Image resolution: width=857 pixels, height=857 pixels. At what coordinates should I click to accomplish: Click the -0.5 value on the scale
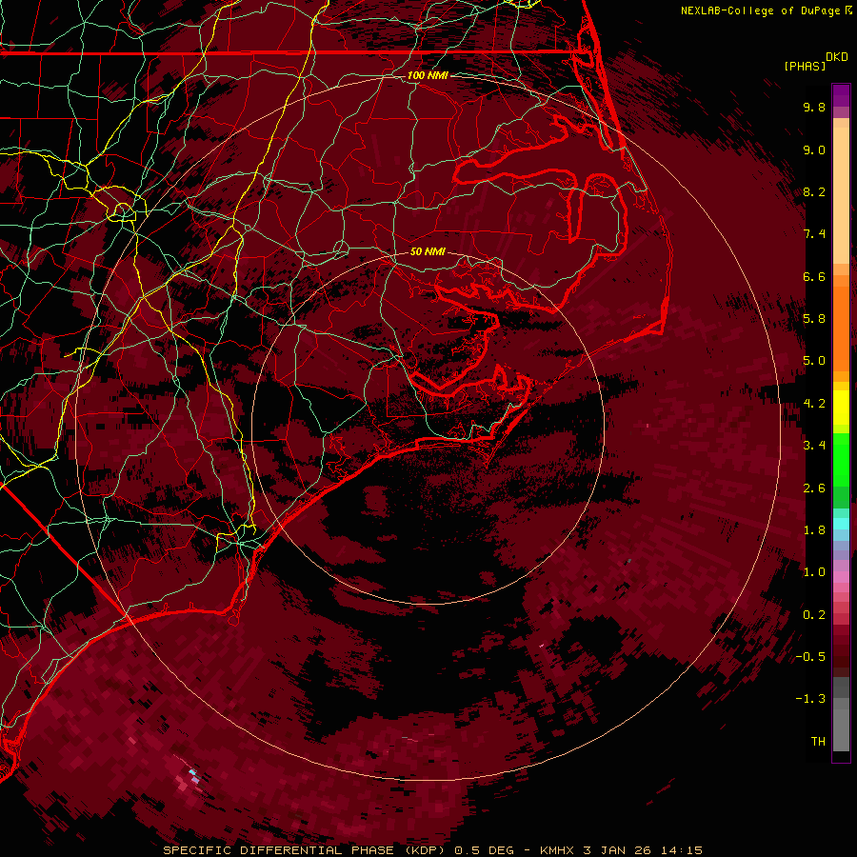810,657
